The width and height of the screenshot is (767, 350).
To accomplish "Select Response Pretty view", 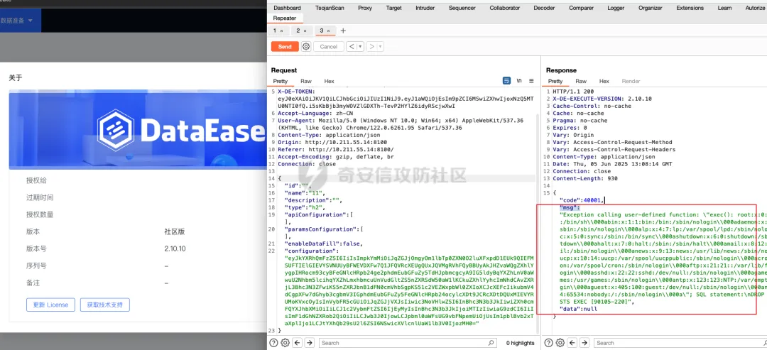I will (555, 81).
